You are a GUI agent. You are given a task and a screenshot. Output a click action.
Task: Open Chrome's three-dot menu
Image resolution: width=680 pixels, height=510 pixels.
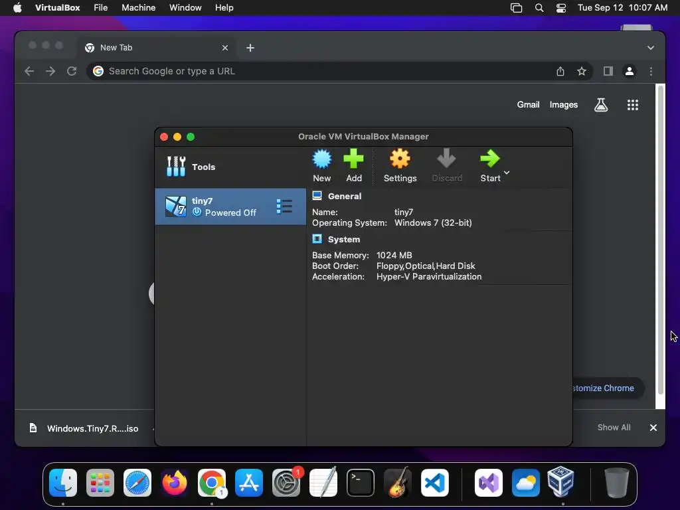click(651, 71)
